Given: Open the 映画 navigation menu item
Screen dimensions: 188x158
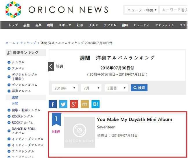Looking at the screenshot, I should (x=50, y=25).
